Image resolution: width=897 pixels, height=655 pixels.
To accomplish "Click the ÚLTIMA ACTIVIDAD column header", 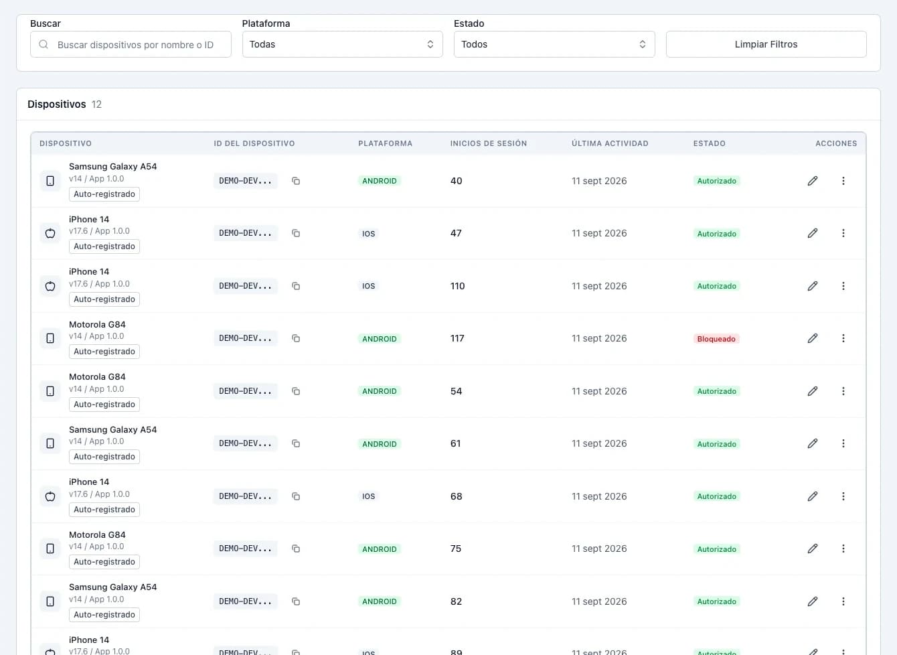I will [x=610, y=143].
